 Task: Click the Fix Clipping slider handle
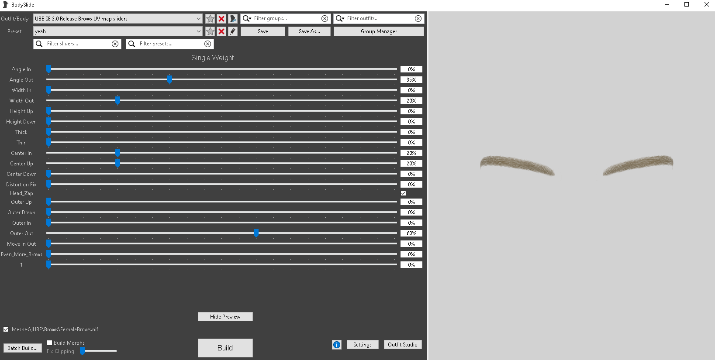coord(82,351)
